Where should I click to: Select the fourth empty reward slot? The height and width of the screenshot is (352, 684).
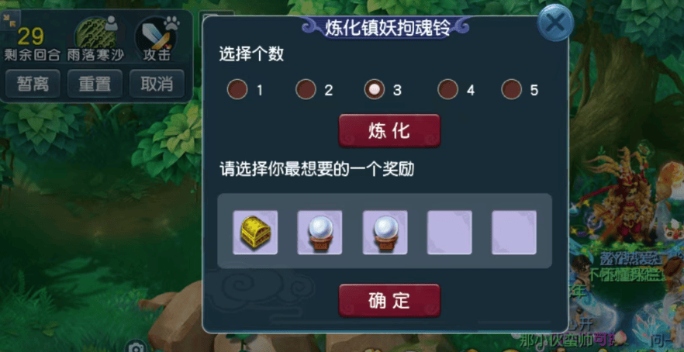click(449, 233)
